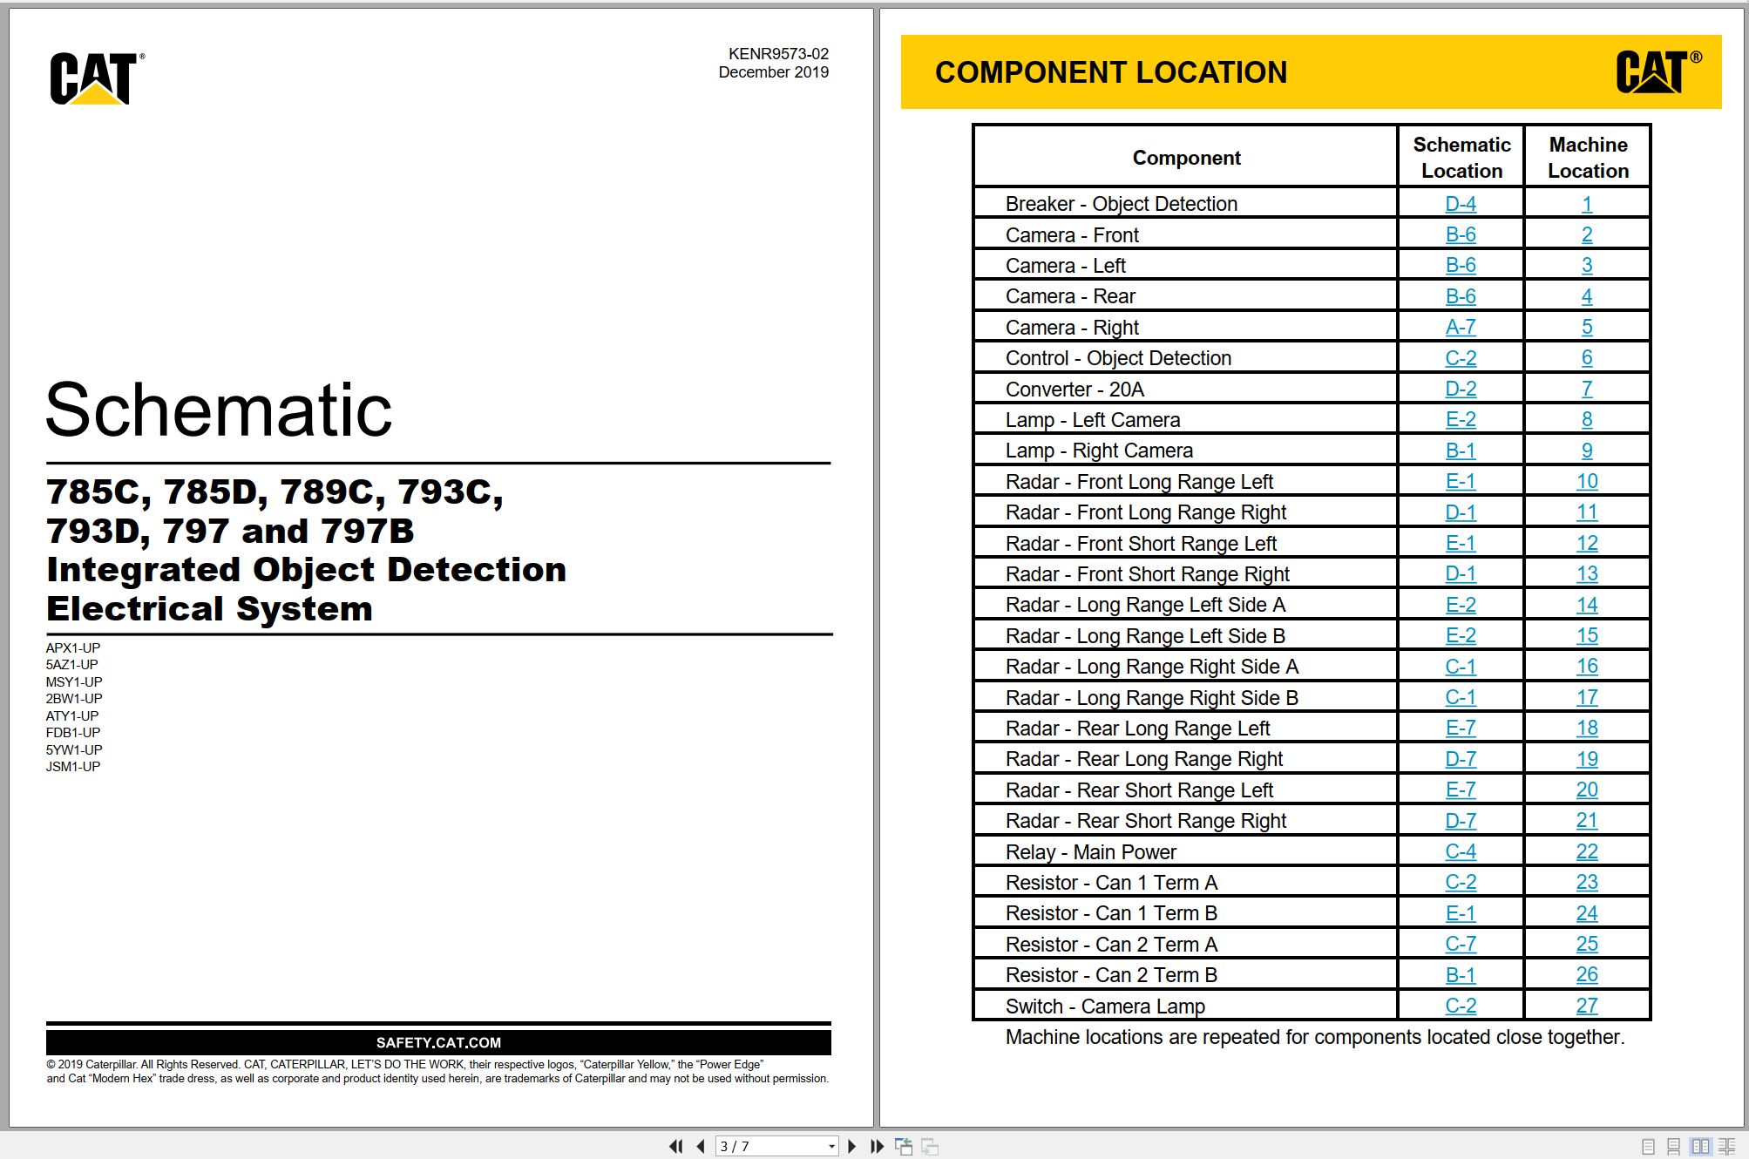Open E-7 link for Radar - Rear Short Range Left
The height and width of the screenshot is (1159, 1749).
(1461, 790)
